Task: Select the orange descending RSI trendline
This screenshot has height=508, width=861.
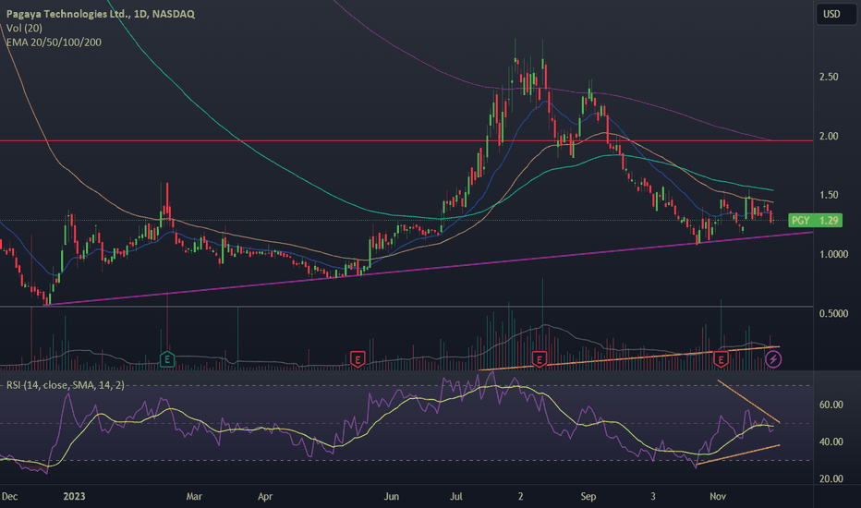Action: 749,401
